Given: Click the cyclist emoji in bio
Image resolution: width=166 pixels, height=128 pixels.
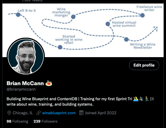Looking at the screenshot, I should [141, 99].
